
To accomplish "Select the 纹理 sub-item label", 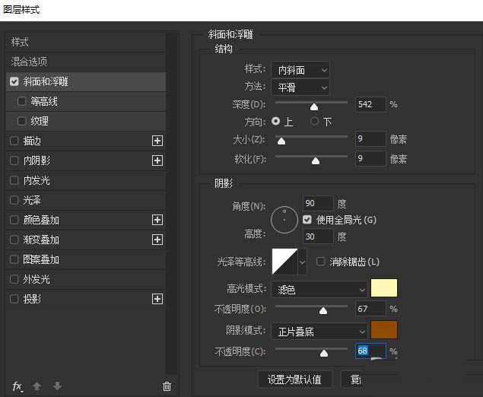I will click(x=40, y=121).
